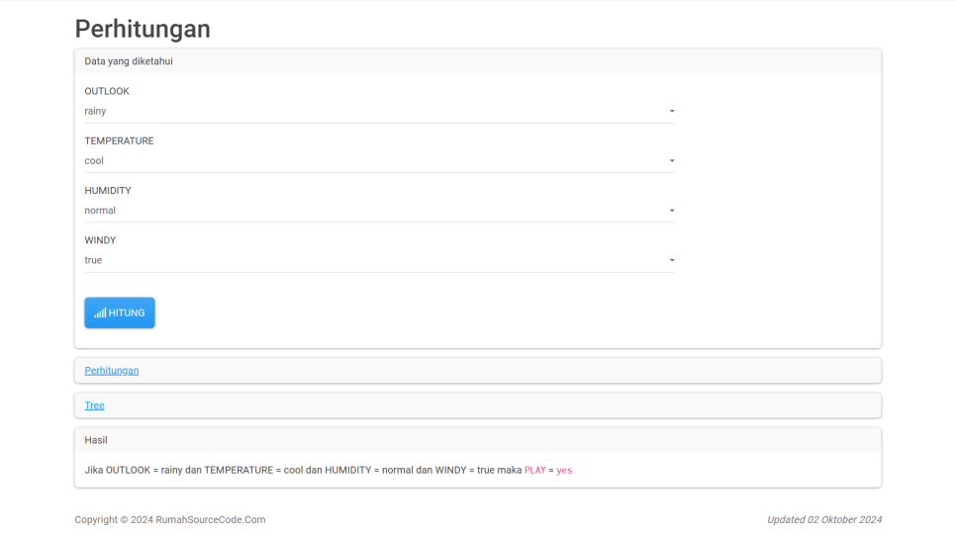Click the caret arrow of HUMIDITY field
956x537 pixels.
(x=672, y=211)
